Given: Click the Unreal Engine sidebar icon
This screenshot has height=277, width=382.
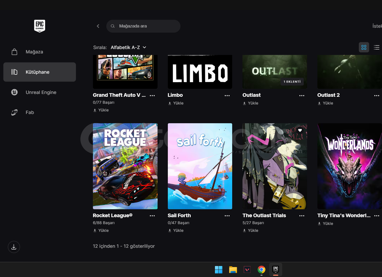Looking at the screenshot, I should [14, 92].
